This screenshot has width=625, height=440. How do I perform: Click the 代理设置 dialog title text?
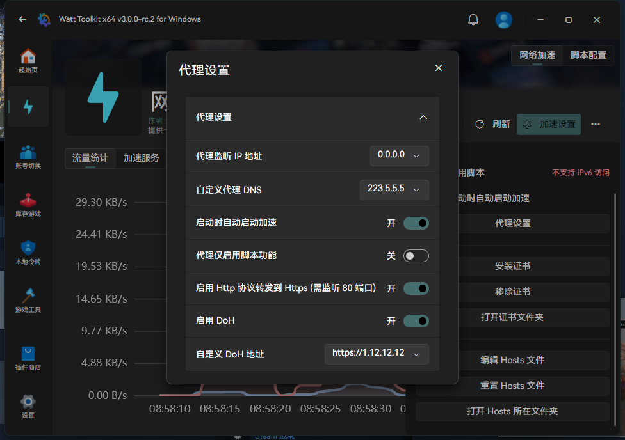(204, 70)
